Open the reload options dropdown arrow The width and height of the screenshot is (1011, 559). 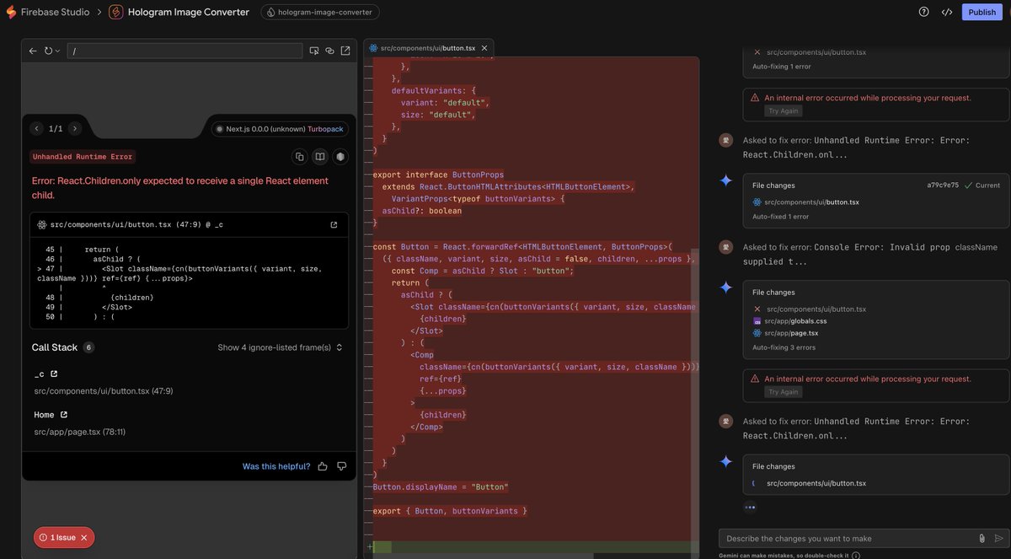click(x=57, y=51)
